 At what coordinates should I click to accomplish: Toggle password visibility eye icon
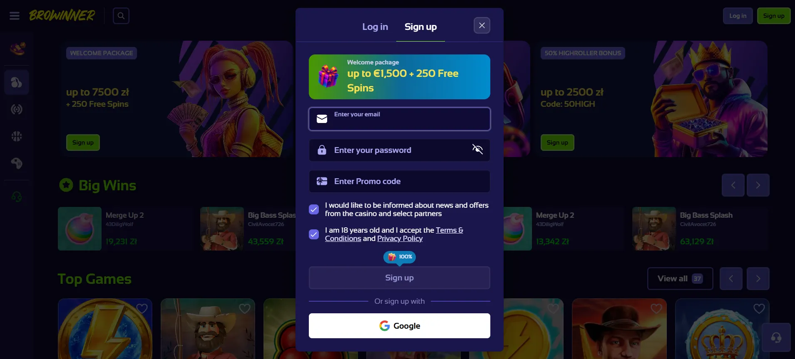477,149
